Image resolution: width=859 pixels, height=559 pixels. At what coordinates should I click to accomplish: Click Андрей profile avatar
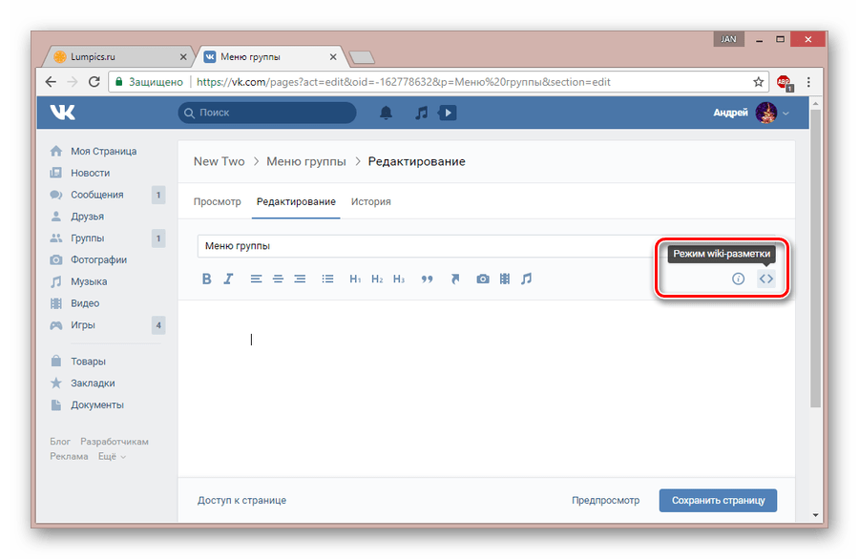click(765, 113)
